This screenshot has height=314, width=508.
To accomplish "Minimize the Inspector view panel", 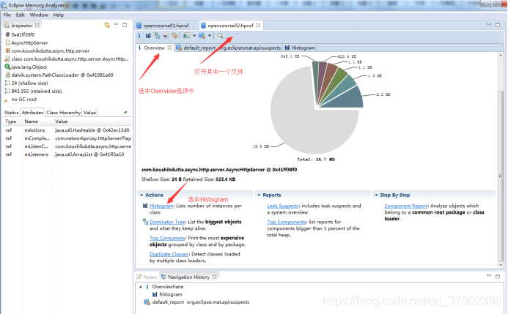I will [x=116, y=25].
